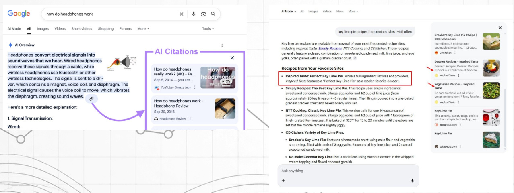This screenshot has height=193, width=514.
Task: Clear the 'how do headphones work' search query
Action: [182, 14]
